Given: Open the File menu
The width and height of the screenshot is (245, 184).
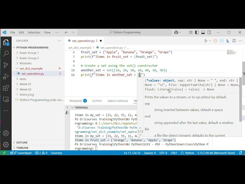Looking at the screenshot, I should (x=13, y=32).
